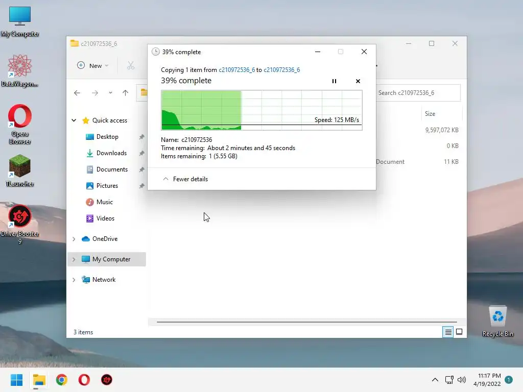
Task: Switch to large thumbnails view layout
Action: (459, 332)
